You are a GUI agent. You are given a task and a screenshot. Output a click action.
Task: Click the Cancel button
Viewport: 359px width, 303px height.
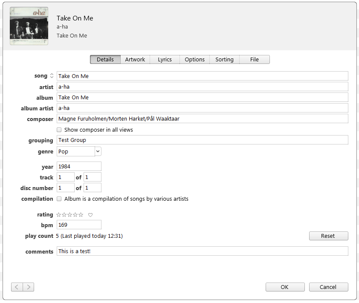[329, 287]
